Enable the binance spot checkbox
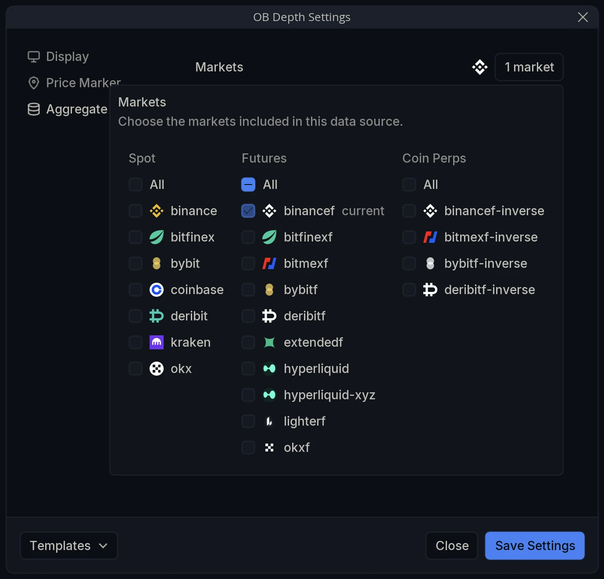This screenshot has width=604, height=579. (x=136, y=211)
